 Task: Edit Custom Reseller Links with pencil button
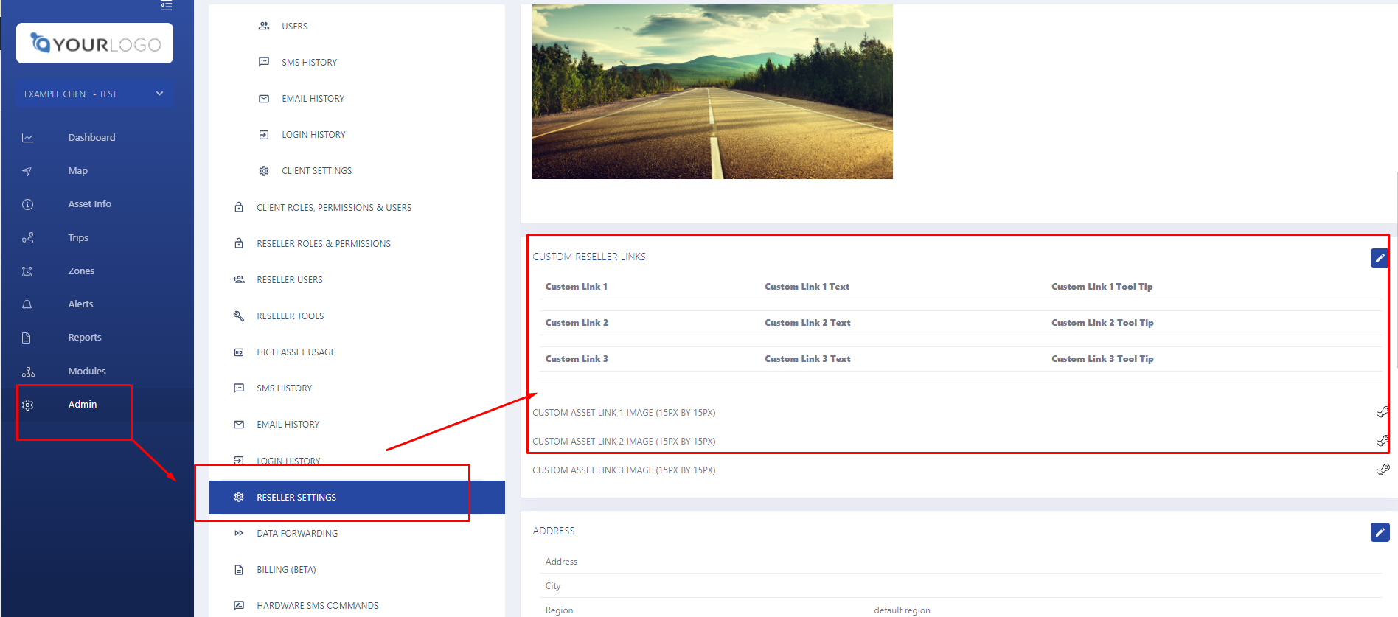pos(1380,258)
